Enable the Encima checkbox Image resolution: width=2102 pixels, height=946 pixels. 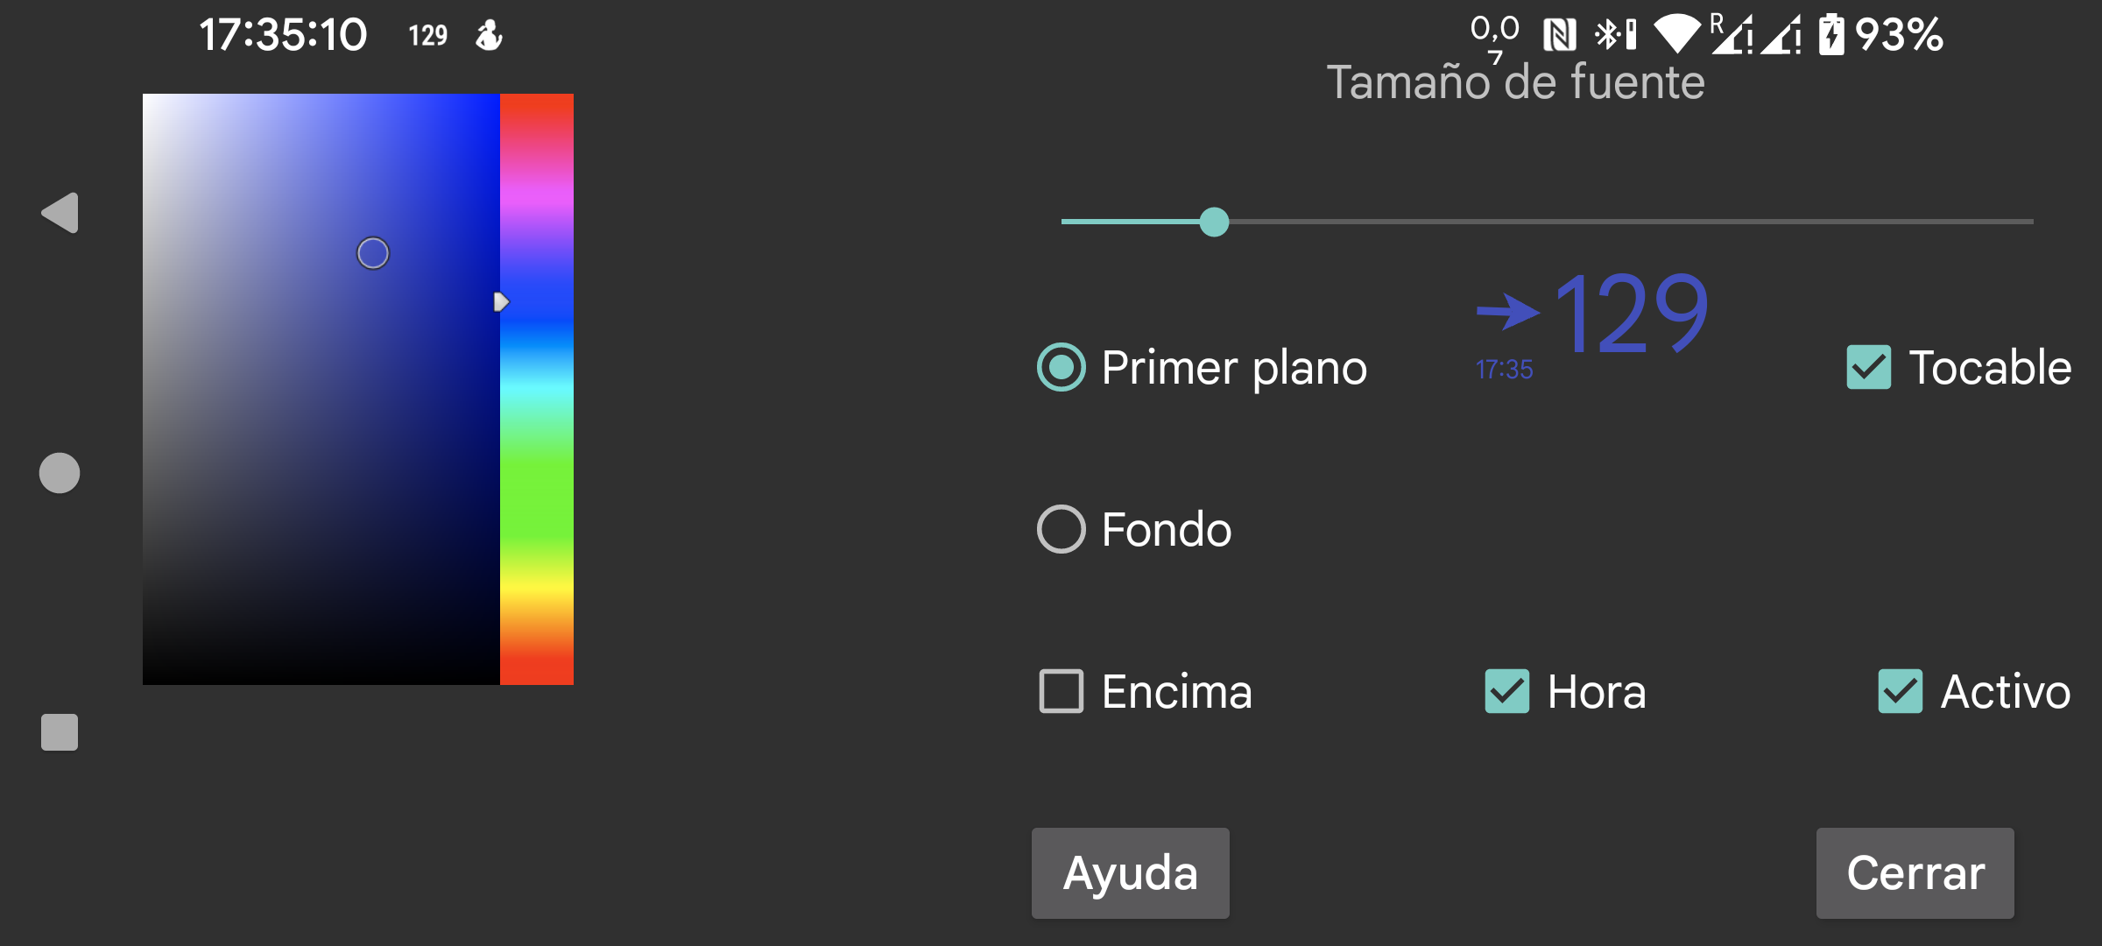tap(1062, 691)
